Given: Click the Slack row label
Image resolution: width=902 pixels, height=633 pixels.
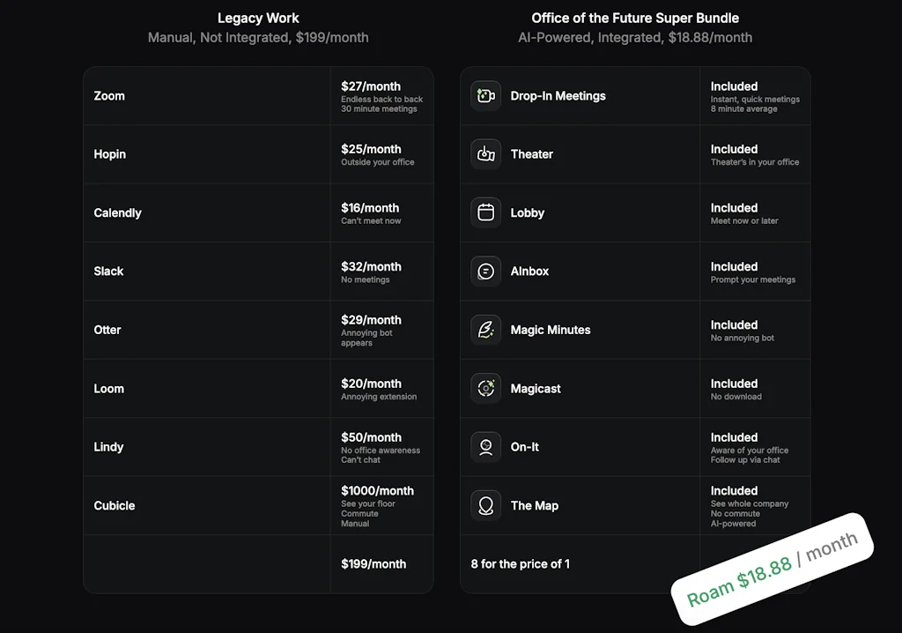Looking at the screenshot, I should tap(108, 272).
